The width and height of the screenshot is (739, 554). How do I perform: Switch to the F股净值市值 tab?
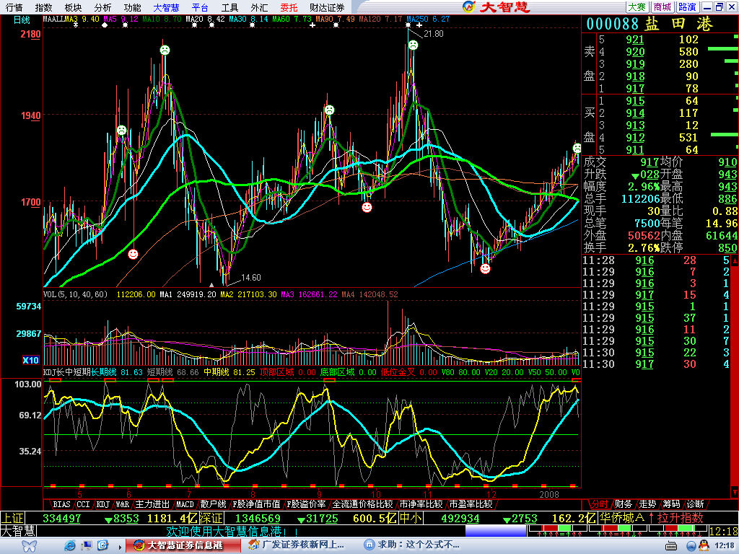[256, 504]
